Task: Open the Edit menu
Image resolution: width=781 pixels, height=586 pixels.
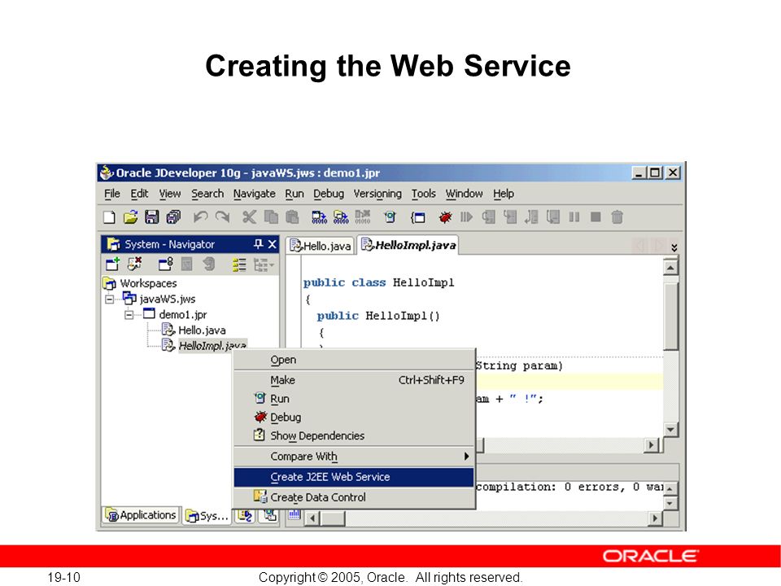Action: point(139,194)
